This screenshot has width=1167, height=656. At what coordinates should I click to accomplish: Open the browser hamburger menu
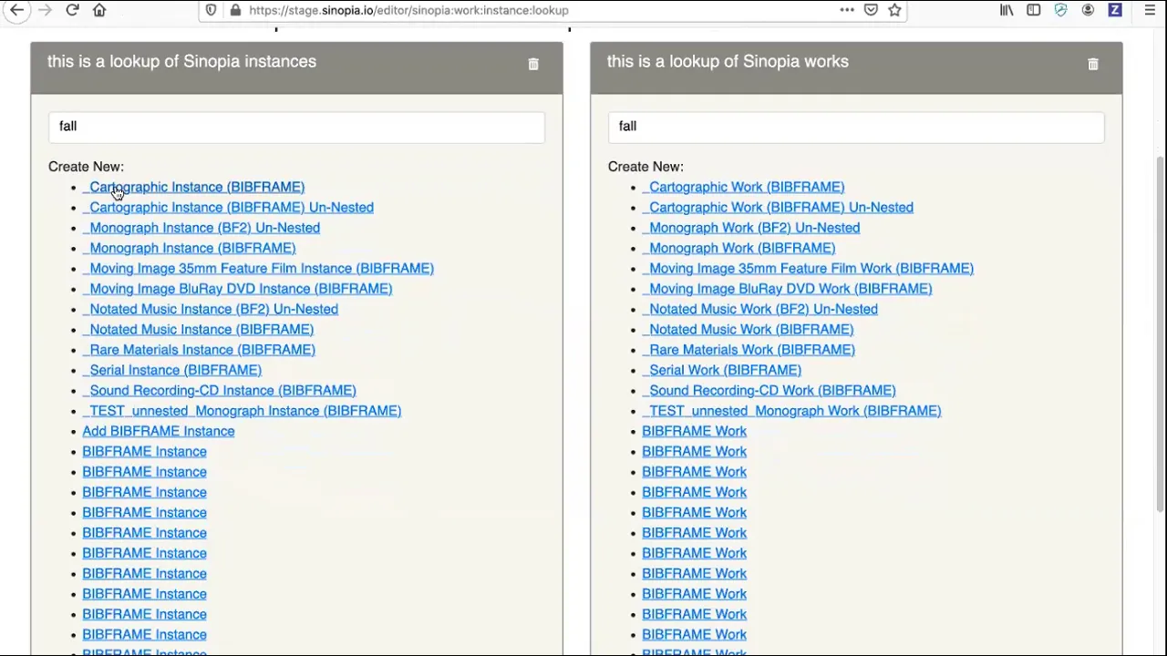1150,10
